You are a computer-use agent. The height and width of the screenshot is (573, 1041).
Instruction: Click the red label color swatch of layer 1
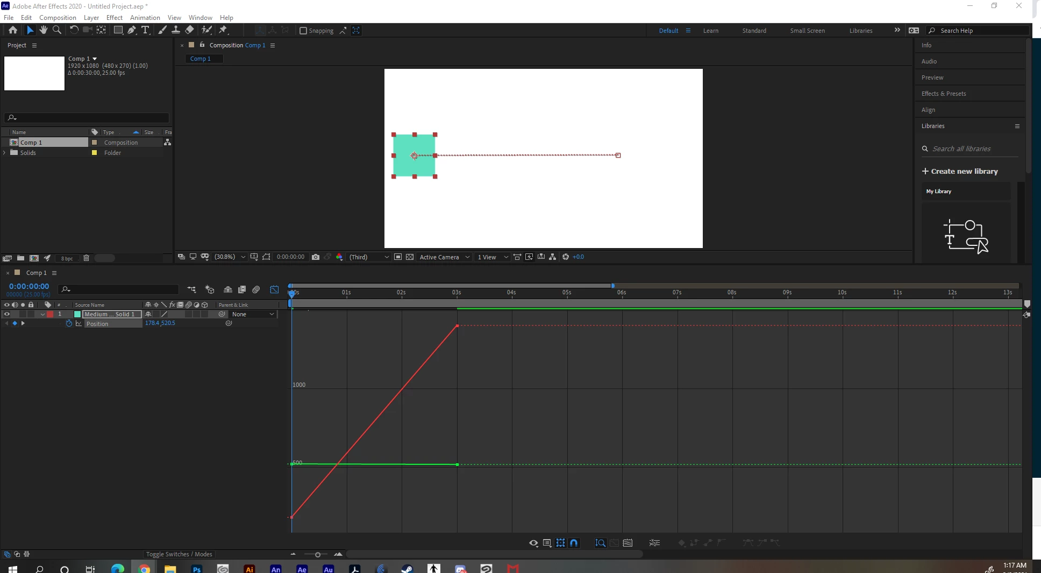(x=50, y=314)
